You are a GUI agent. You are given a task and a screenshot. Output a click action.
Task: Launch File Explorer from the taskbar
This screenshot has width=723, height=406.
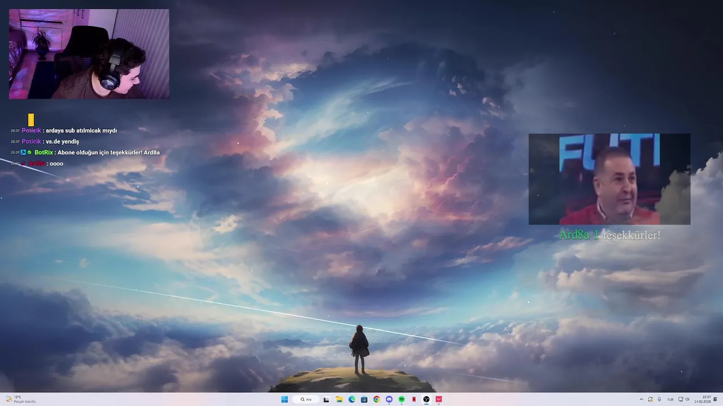point(339,399)
